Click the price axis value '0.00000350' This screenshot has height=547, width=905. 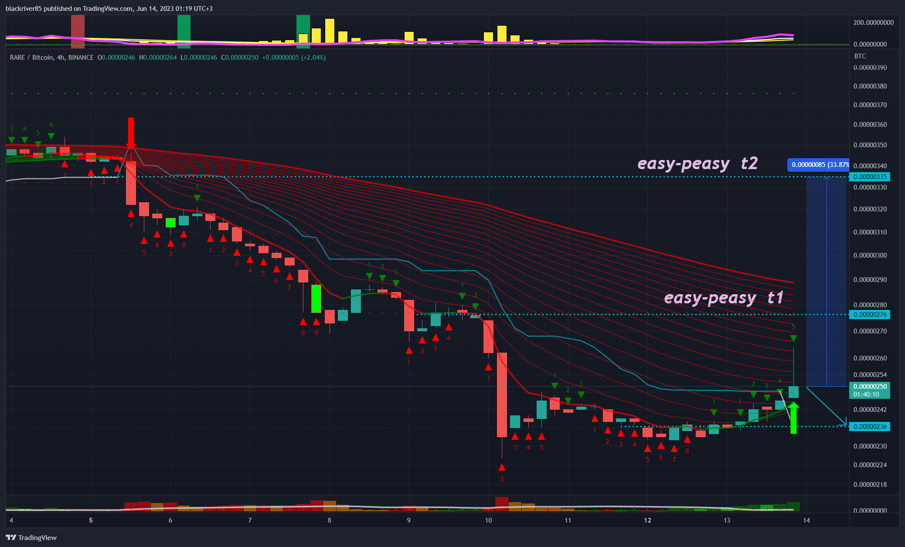pyautogui.click(x=870, y=145)
